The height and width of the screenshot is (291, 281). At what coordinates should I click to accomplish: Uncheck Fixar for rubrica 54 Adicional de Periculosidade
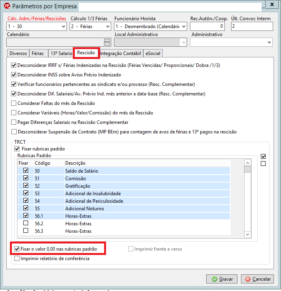point(26,200)
